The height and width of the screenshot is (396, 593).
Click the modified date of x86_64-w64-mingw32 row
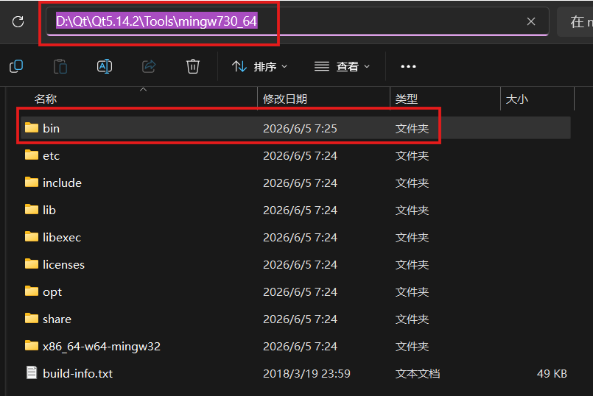300,346
